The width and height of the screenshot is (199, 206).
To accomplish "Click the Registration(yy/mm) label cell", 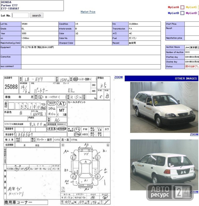I will 11,43.
